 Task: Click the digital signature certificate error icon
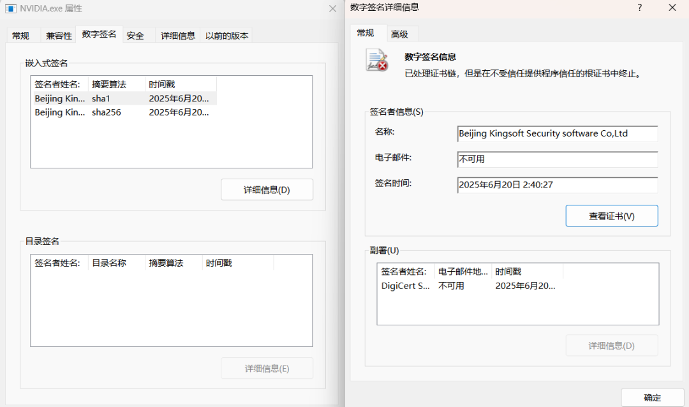[x=376, y=61]
